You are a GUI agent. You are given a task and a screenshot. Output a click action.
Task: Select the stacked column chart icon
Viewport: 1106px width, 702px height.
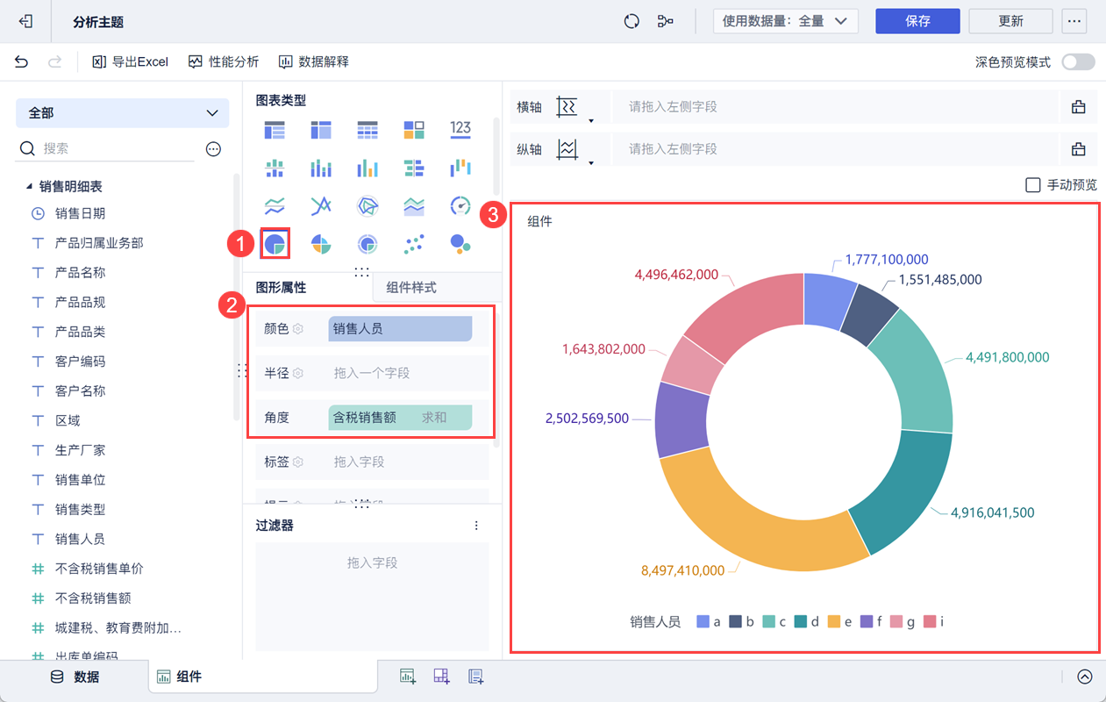[321, 168]
